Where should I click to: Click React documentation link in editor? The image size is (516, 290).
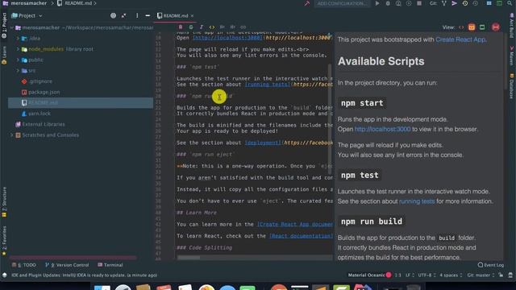(x=301, y=236)
